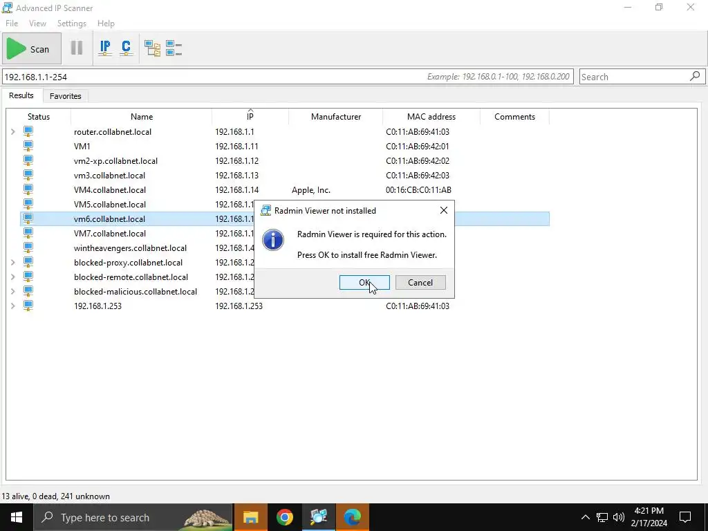
Task: Click the computer icon beside blocked-remote.collabnet.local
Action: 28,277
